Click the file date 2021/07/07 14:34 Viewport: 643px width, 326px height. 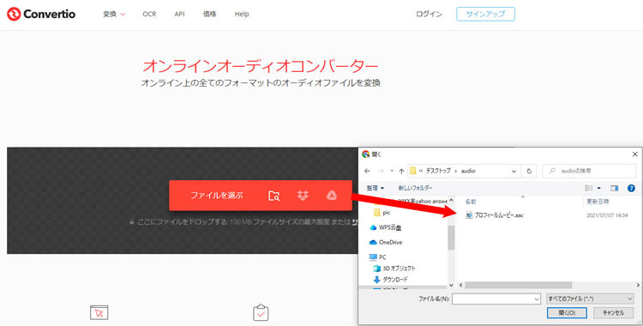607,215
